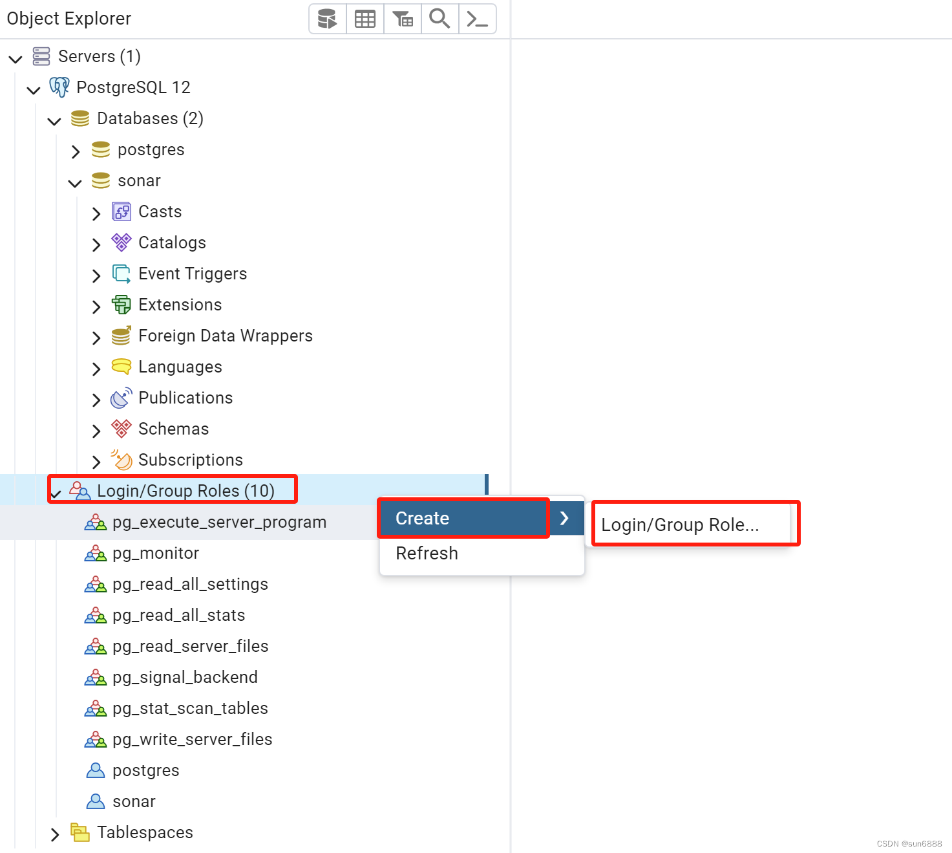Select the Login/Group Roles (10) label

click(186, 491)
